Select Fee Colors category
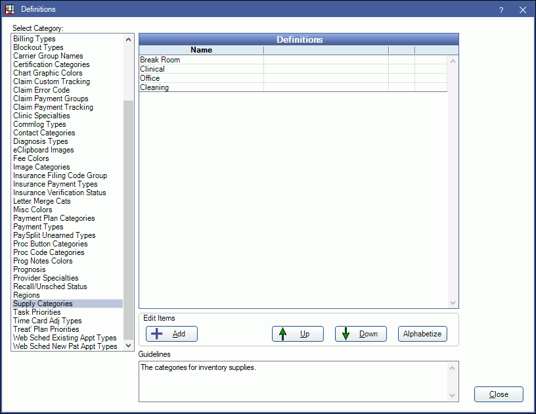Screen dimensions: 536x414 point(68,158)
